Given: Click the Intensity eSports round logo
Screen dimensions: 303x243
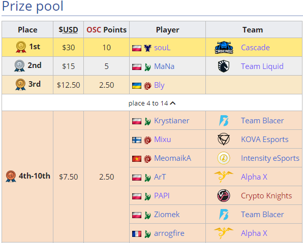Looking at the screenshot, I should (x=224, y=158).
